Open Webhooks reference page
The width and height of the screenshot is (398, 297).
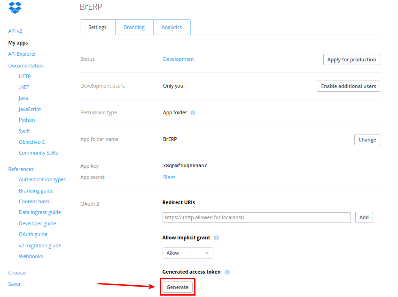(x=31, y=256)
